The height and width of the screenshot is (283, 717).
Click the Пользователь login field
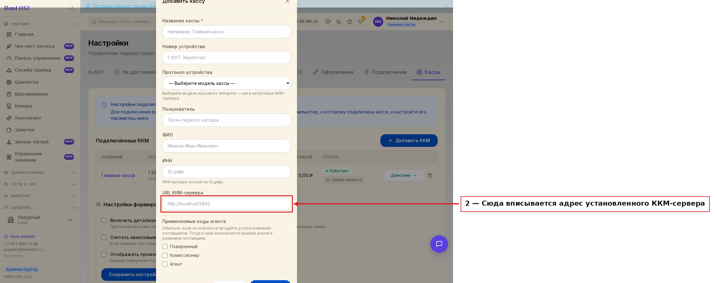pos(227,120)
